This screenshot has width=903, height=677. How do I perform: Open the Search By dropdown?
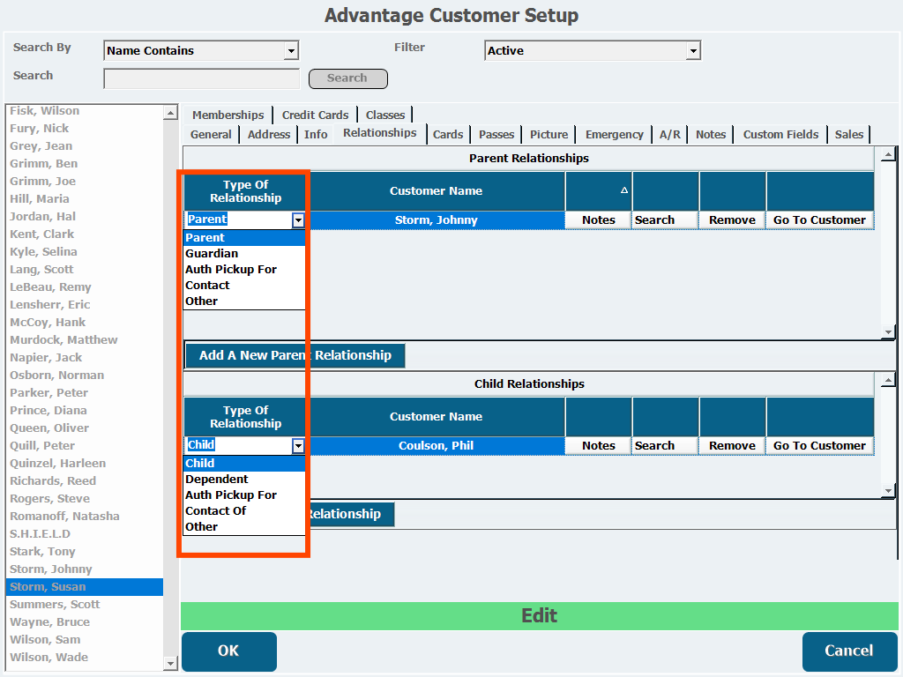tap(291, 51)
